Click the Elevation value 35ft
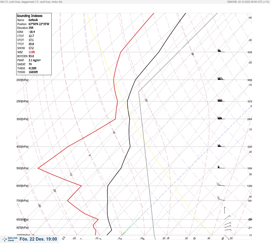 click(31, 28)
